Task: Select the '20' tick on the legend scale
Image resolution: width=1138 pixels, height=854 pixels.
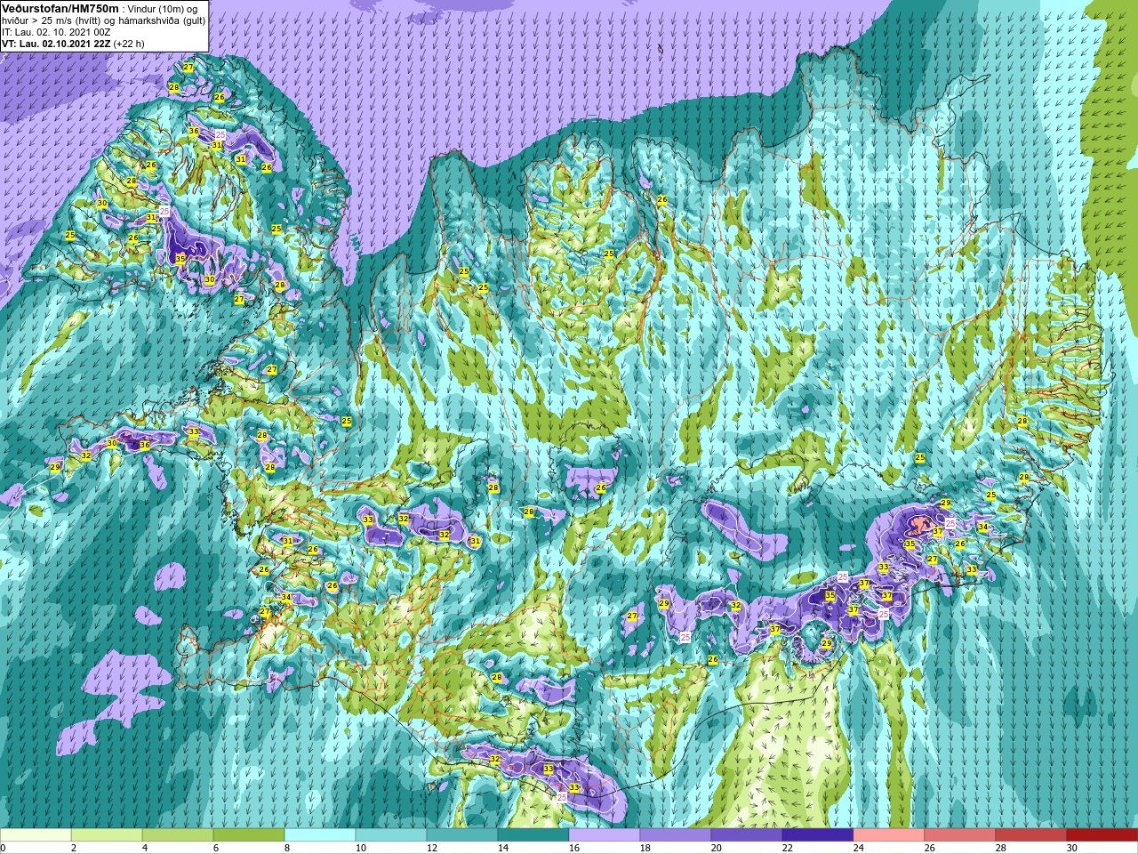Action: (716, 848)
